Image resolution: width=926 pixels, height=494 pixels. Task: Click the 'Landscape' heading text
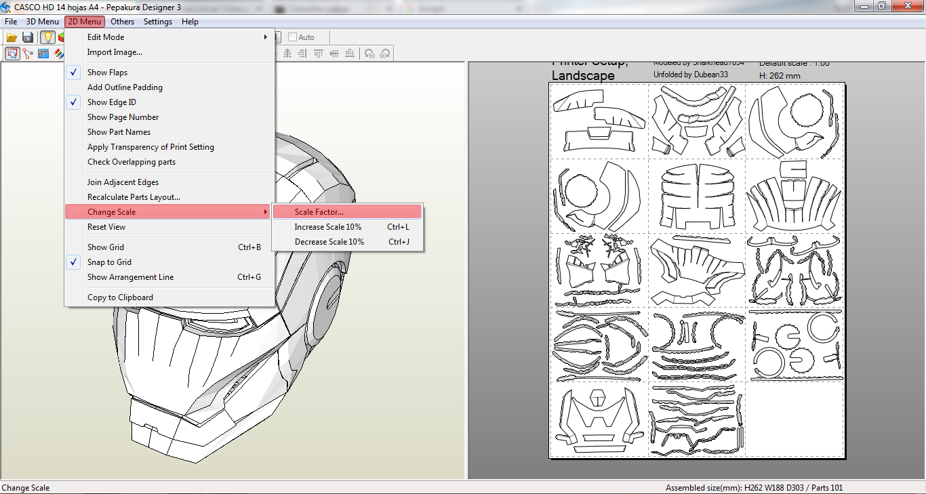[583, 75]
